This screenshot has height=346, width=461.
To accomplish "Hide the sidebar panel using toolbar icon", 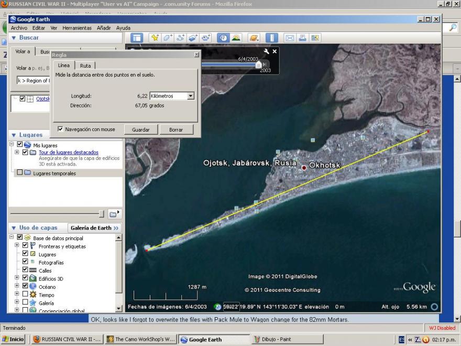I will [137, 38].
